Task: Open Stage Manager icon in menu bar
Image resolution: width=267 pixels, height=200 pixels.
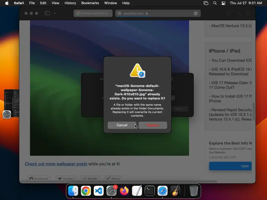Action: tap(206, 3)
